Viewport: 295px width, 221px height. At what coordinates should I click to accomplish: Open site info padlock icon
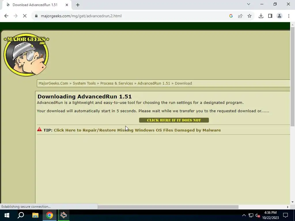[36, 16]
